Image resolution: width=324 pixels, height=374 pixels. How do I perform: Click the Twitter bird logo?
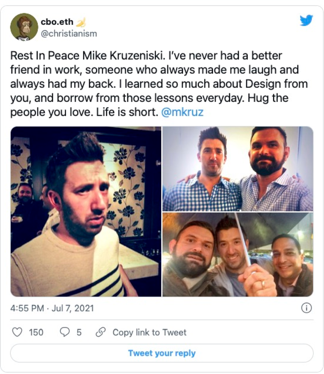tap(307, 21)
